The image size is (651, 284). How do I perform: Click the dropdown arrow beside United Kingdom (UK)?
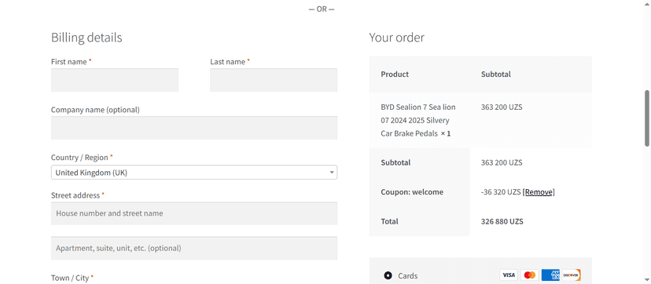coord(332,173)
